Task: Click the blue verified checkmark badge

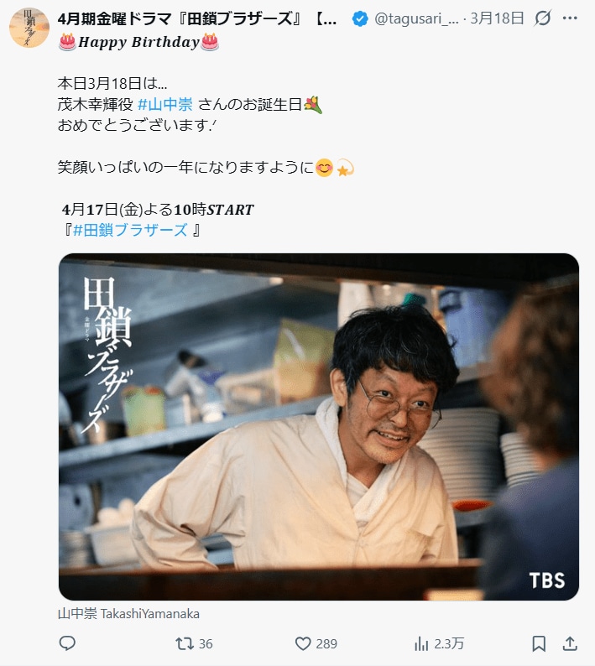Action: pyautogui.click(x=360, y=18)
